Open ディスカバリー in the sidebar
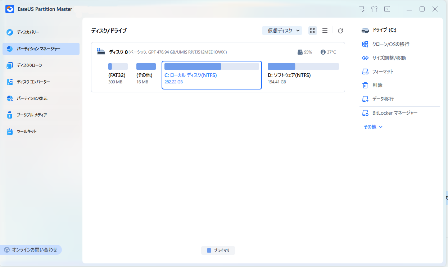Image resolution: width=448 pixels, height=267 pixels. coord(28,32)
